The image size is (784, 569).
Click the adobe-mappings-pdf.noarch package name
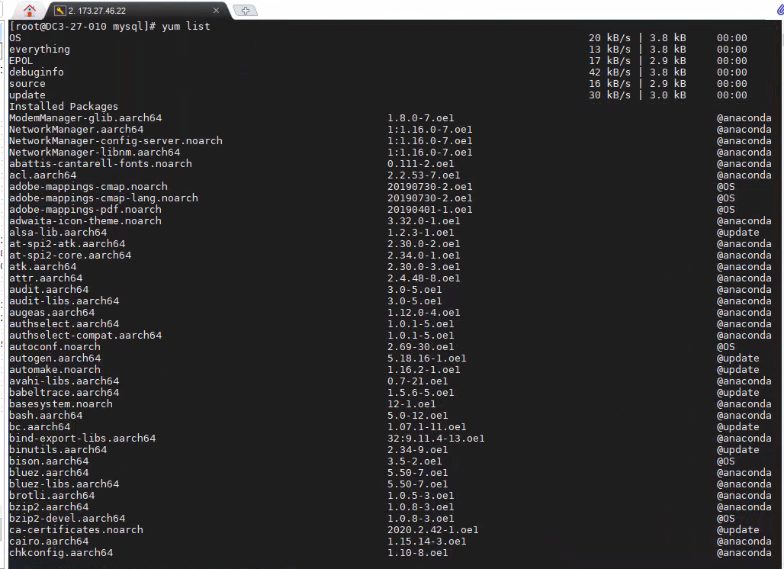point(85,210)
